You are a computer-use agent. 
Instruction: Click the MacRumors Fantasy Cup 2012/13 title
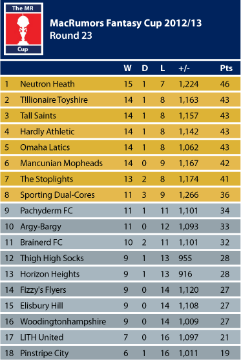[125, 23]
